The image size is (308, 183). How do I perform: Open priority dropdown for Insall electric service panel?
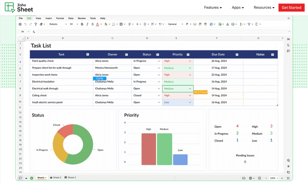coord(190,103)
